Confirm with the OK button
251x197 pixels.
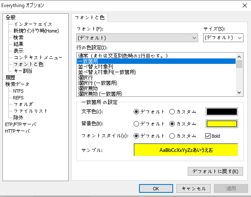pos(156,189)
